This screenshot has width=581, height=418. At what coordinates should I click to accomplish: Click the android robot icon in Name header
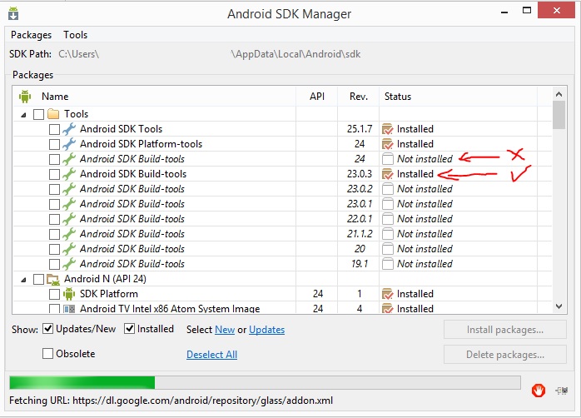point(25,97)
